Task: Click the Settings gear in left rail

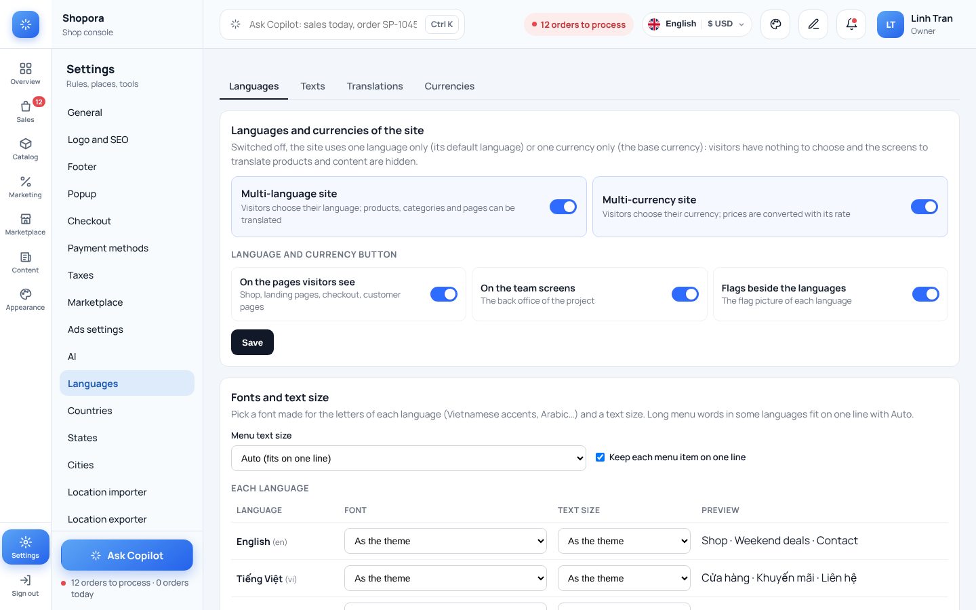Action: click(x=25, y=547)
